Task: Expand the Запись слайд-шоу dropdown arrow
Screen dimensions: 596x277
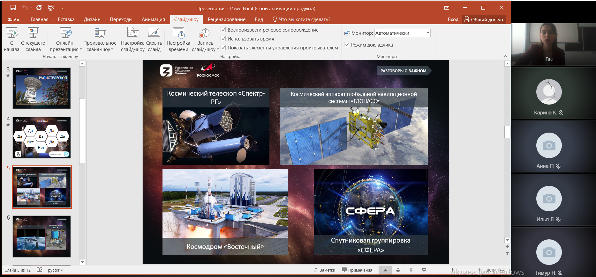Action: click(218, 49)
